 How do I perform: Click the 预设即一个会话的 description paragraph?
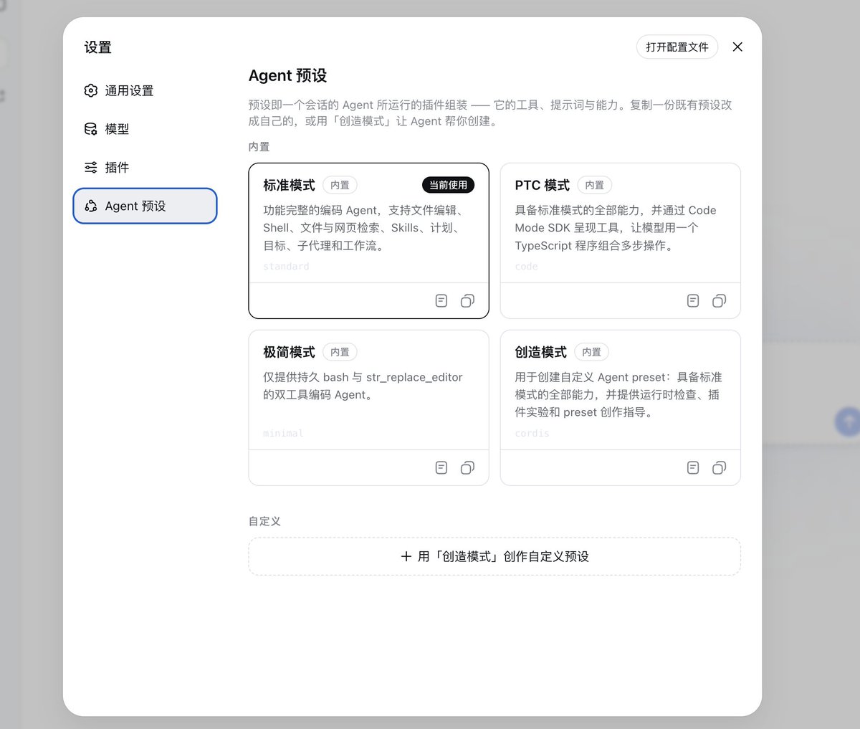coord(490,113)
